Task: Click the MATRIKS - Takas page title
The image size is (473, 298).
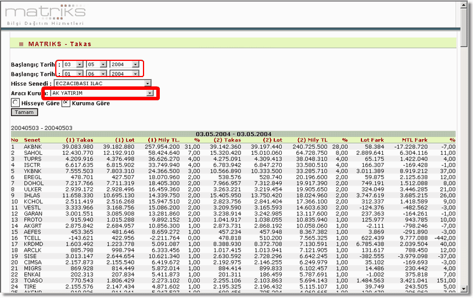Action: click(60, 44)
